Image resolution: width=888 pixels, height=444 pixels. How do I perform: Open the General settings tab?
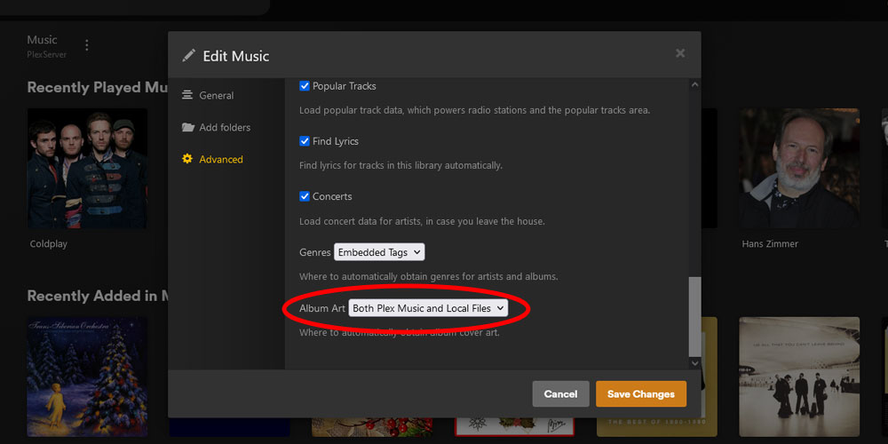(x=207, y=96)
